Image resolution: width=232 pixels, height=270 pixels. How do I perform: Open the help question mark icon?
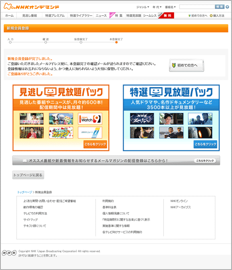tap(227, 7)
